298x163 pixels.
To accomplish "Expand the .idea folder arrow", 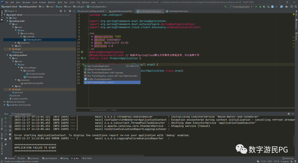I will pos(7,18).
